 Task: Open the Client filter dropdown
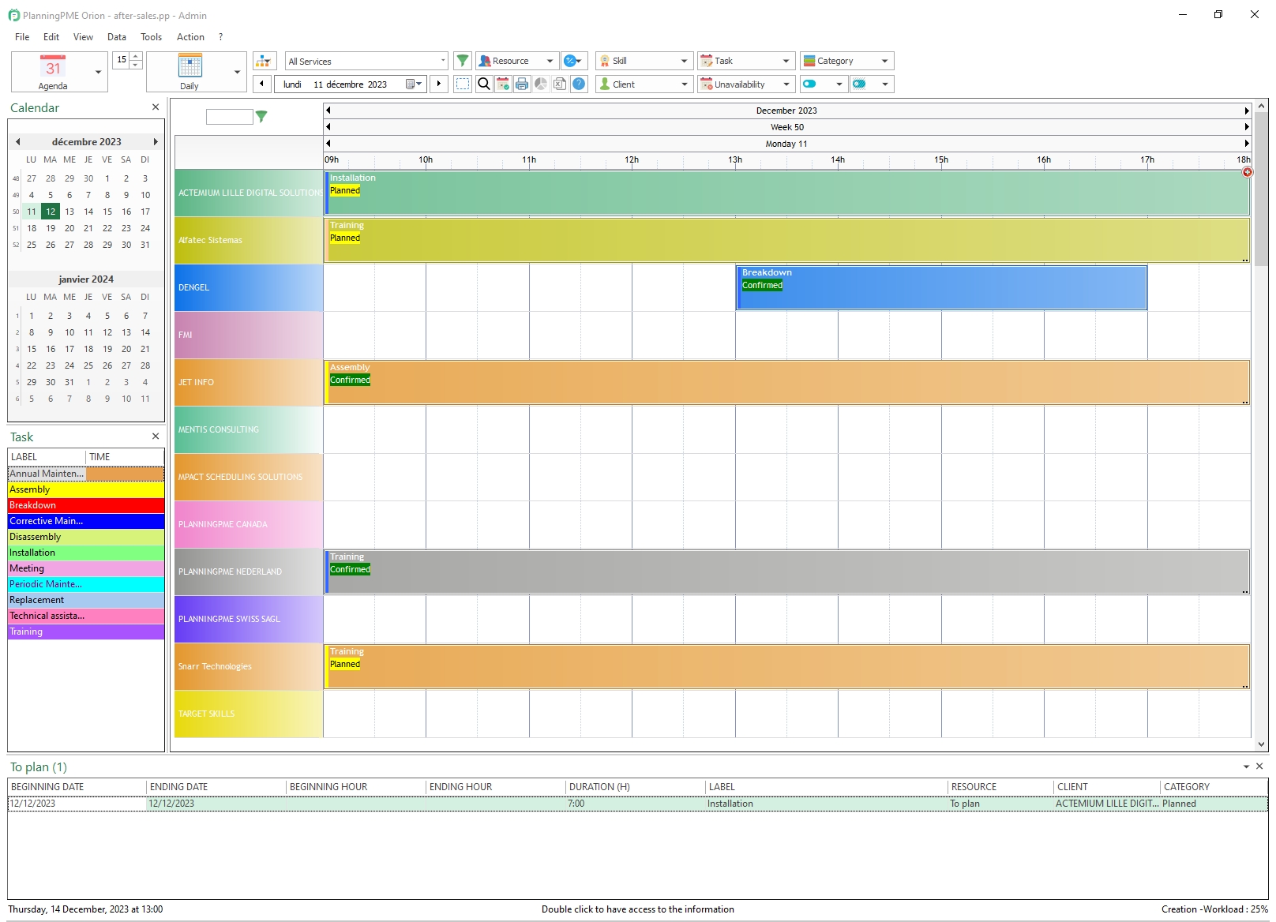tap(644, 84)
